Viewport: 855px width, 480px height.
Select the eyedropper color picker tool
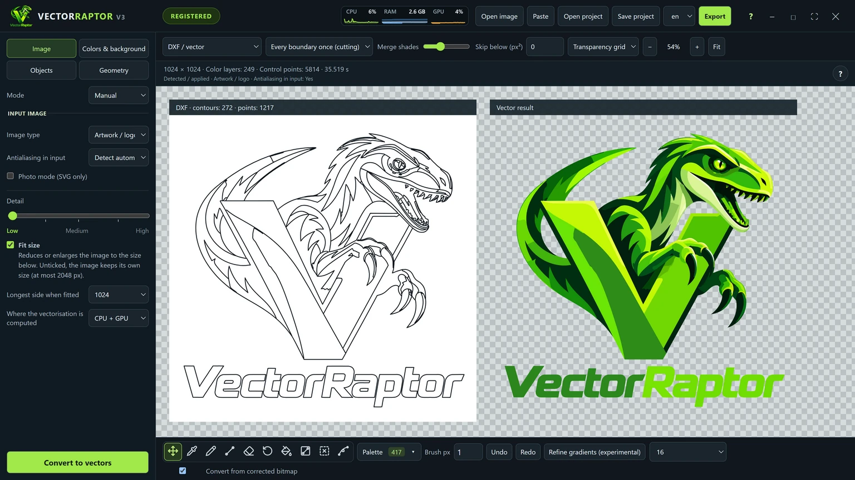tap(192, 452)
